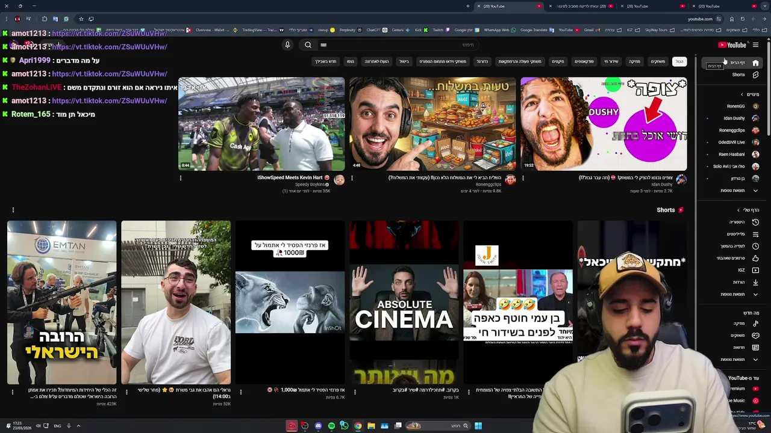The height and width of the screenshot is (433, 771).
Task: Open the lion and monkey Short
Action: tap(290, 302)
